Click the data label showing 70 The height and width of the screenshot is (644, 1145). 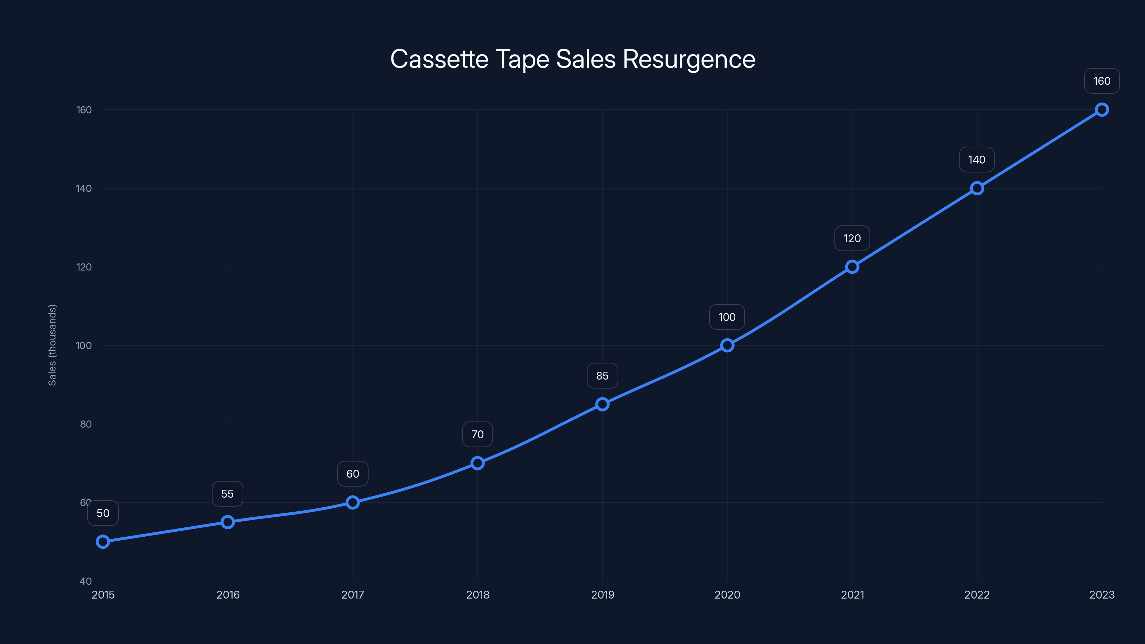point(477,434)
